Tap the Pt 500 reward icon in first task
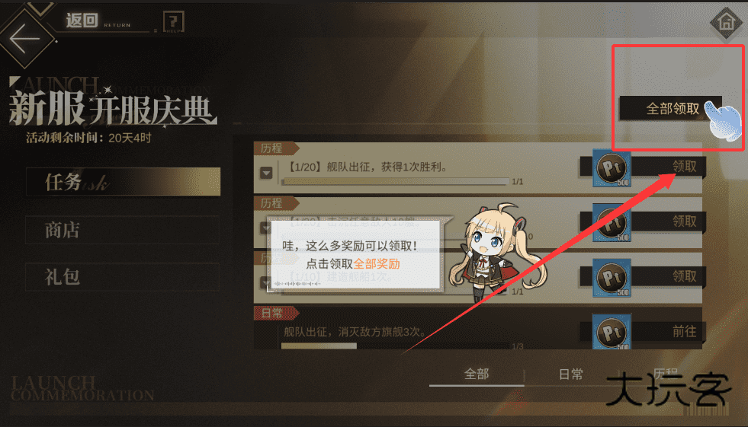 (x=612, y=168)
